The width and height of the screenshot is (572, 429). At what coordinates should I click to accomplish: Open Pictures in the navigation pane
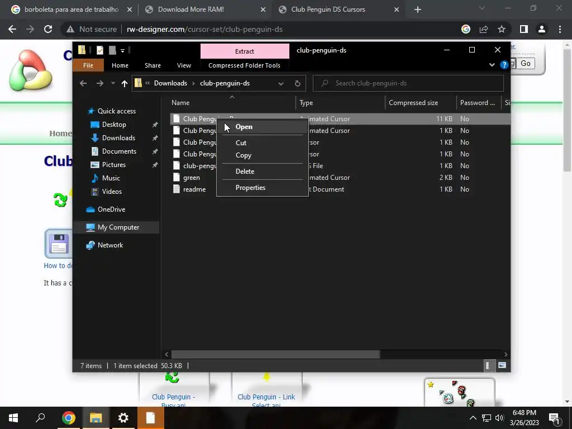114,165
